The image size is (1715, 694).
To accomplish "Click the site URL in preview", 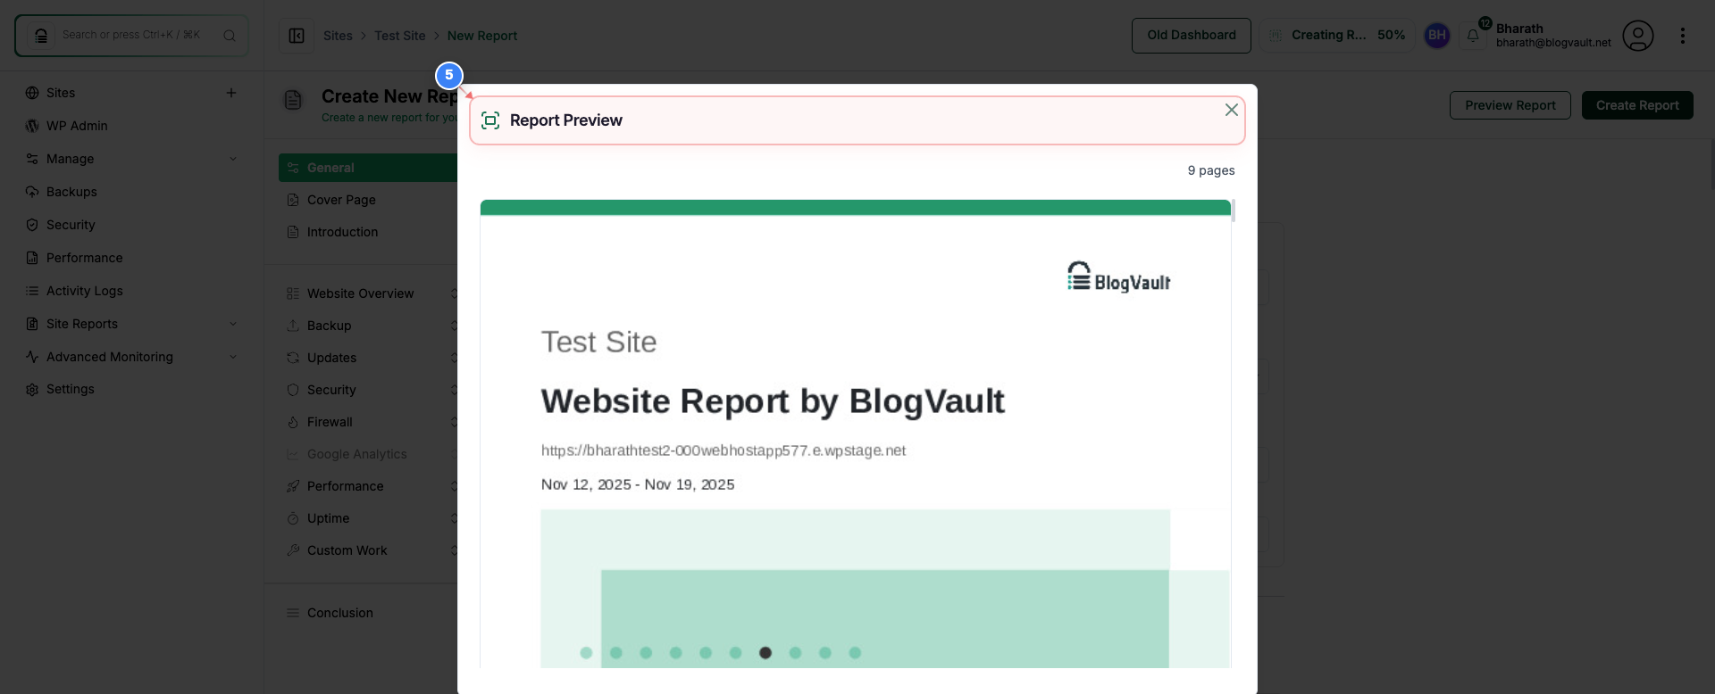I will click(x=723, y=450).
